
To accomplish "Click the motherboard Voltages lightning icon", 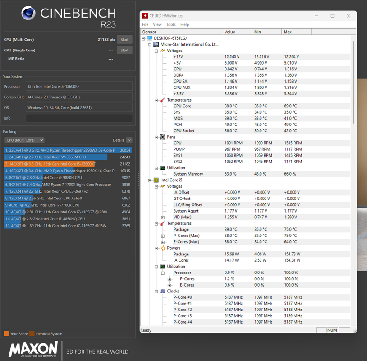I will click(162, 51).
